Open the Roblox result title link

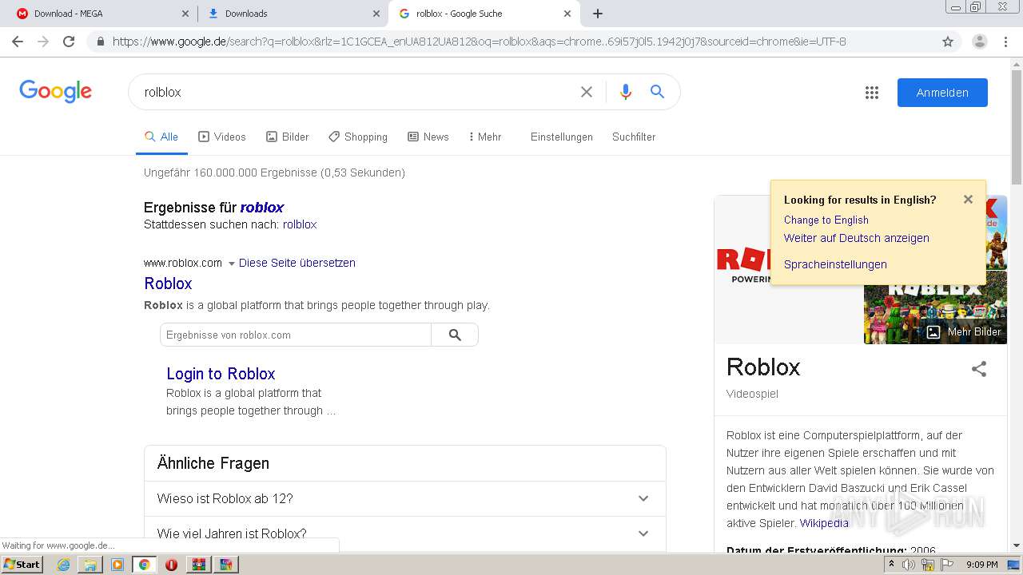tap(168, 284)
